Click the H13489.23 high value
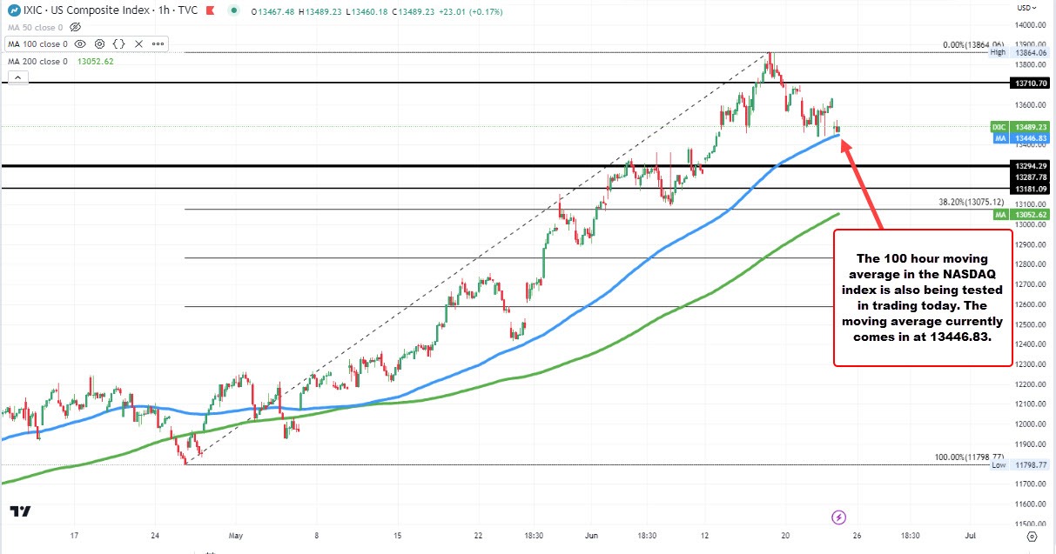 point(319,10)
